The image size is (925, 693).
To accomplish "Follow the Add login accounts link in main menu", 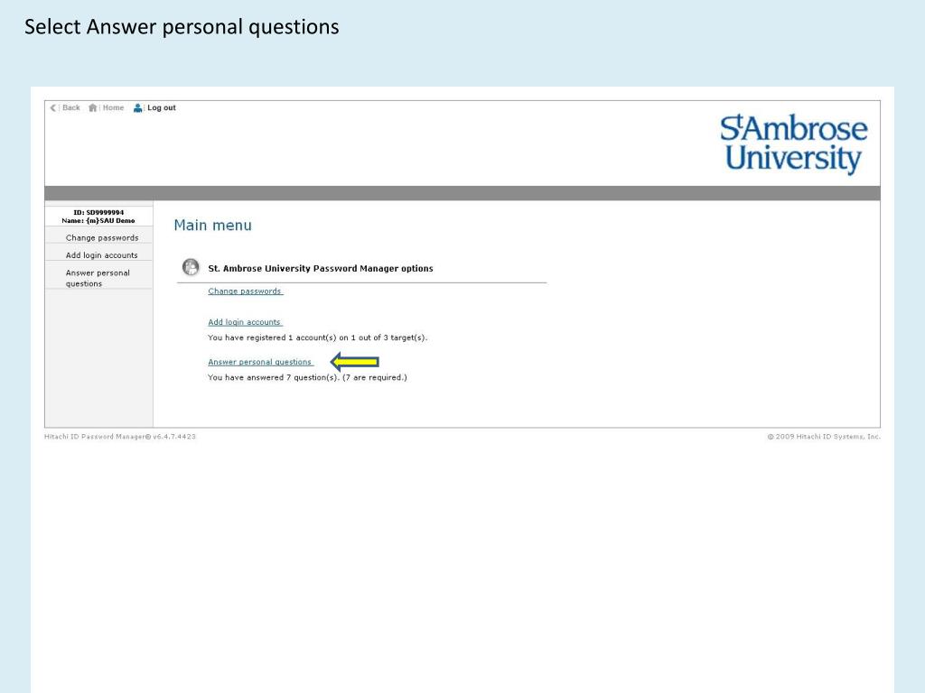I will 245,322.
